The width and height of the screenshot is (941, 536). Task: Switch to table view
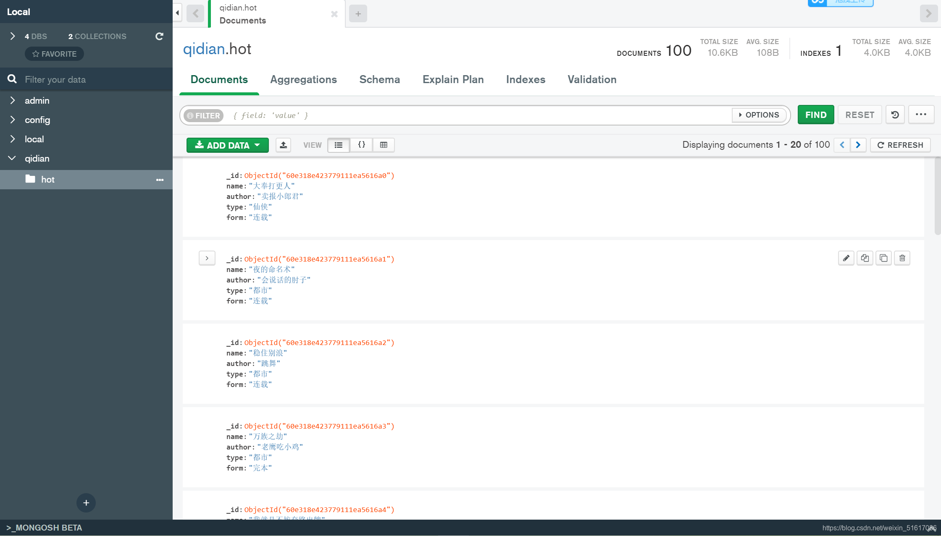tap(384, 145)
